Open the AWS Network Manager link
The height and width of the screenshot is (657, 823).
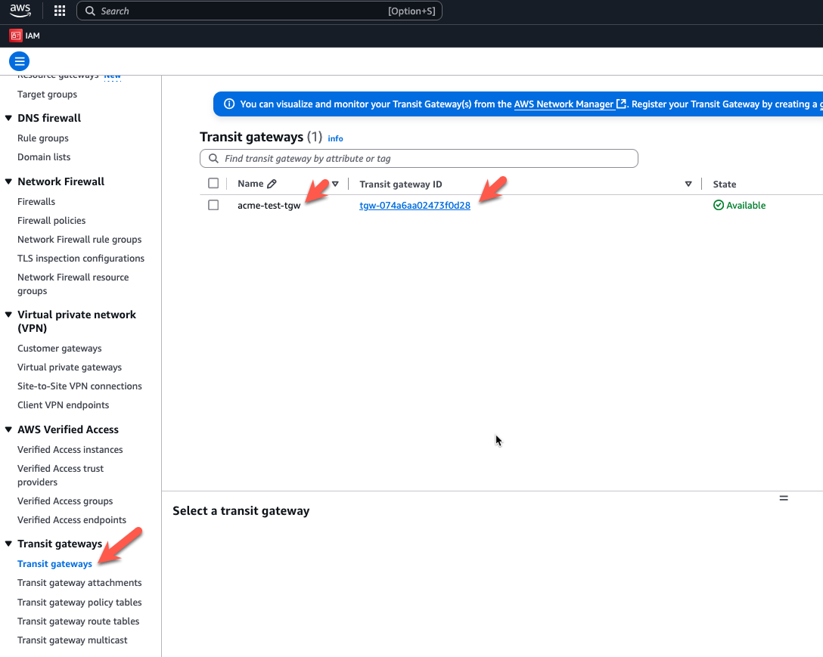pyautogui.click(x=564, y=104)
